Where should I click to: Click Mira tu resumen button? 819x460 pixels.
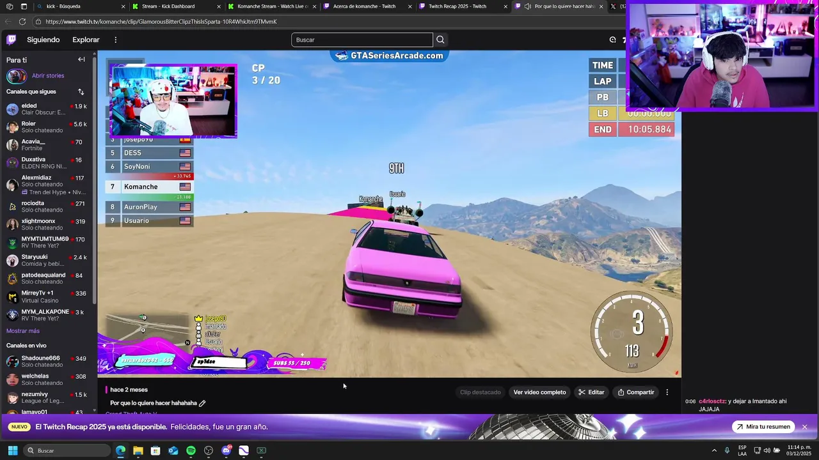(763, 427)
